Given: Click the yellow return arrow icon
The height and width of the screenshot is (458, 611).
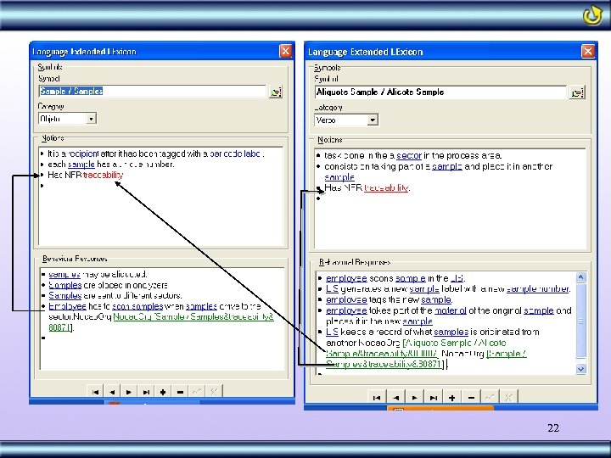Looking at the screenshot, I should [x=592, y=15].
